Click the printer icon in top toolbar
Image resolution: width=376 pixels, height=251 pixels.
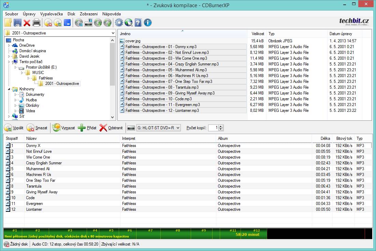37,23
